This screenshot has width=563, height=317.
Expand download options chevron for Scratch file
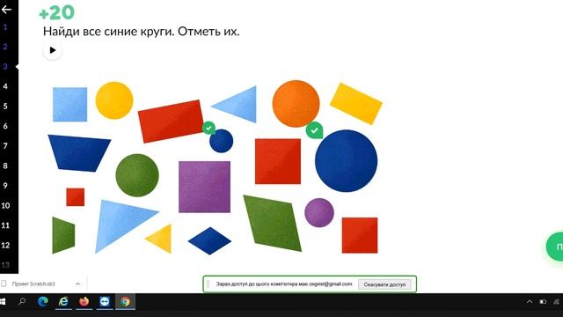[x=78, y=284]
